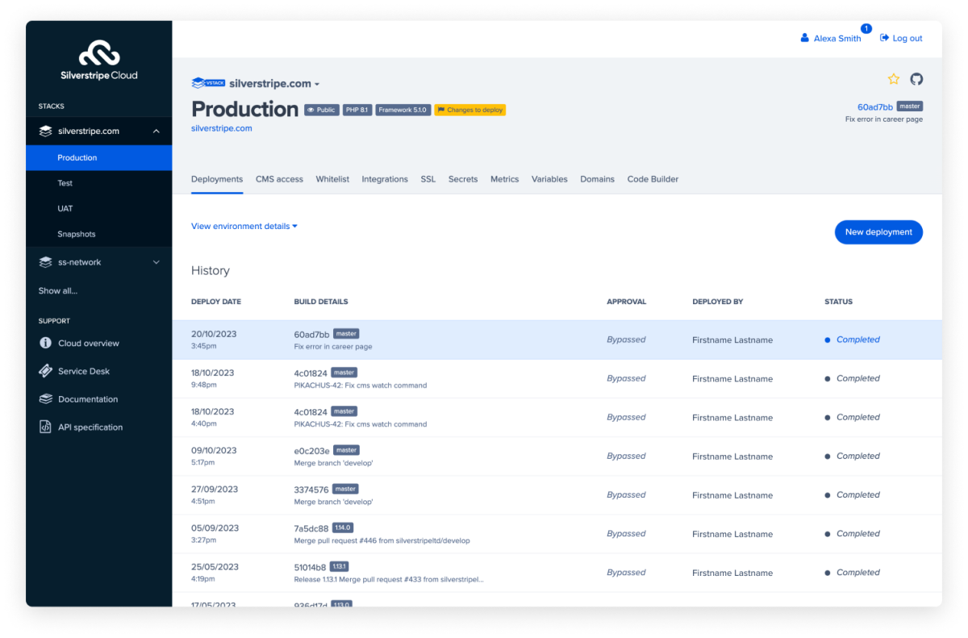Open the 60ad7bb commit link in header
This screenshot has width=968, height=638.
[x=875, y=107]
